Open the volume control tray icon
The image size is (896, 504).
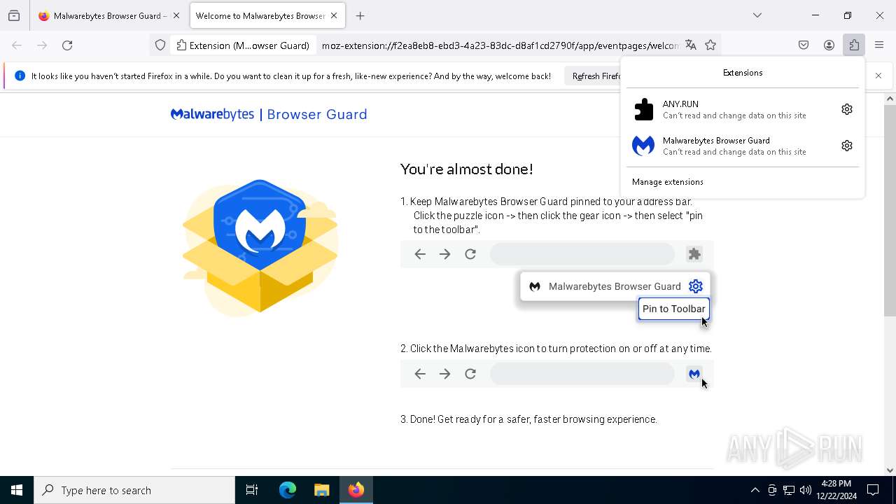pos(806,490)
